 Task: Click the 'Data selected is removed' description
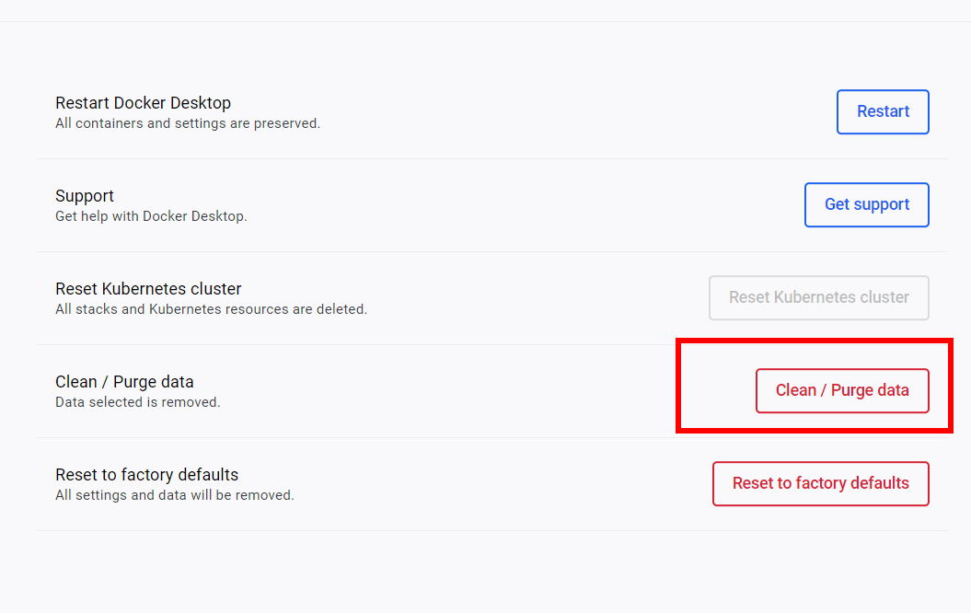pyautogui.click(x=137, y=402)
